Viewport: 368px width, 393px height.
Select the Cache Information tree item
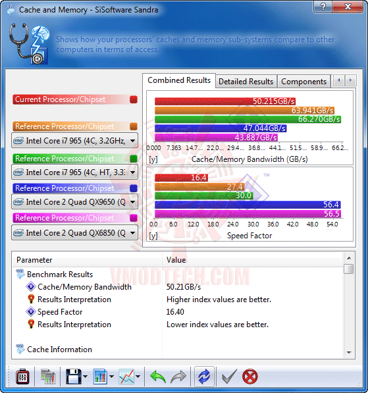tap(59, 349)
